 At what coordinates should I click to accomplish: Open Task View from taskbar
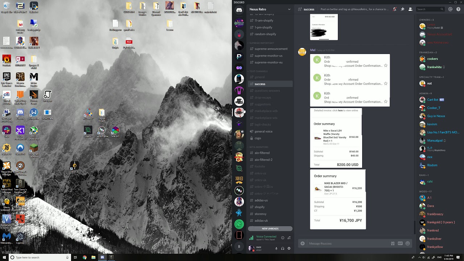(75, 257)
